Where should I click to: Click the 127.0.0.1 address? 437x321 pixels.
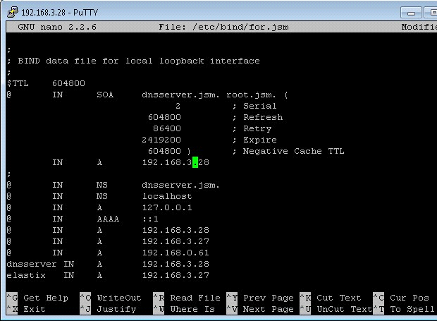click(167, 207)
